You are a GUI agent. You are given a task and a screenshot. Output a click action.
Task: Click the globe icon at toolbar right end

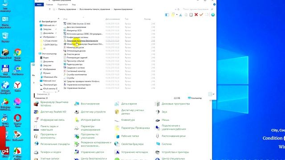[213, 15]
